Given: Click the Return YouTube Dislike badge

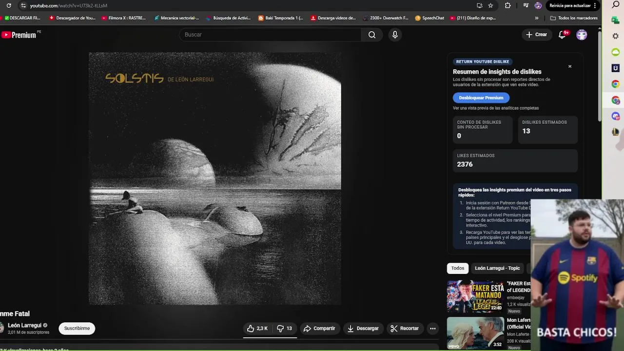Looking at the screenshot, I should point(483,61).
